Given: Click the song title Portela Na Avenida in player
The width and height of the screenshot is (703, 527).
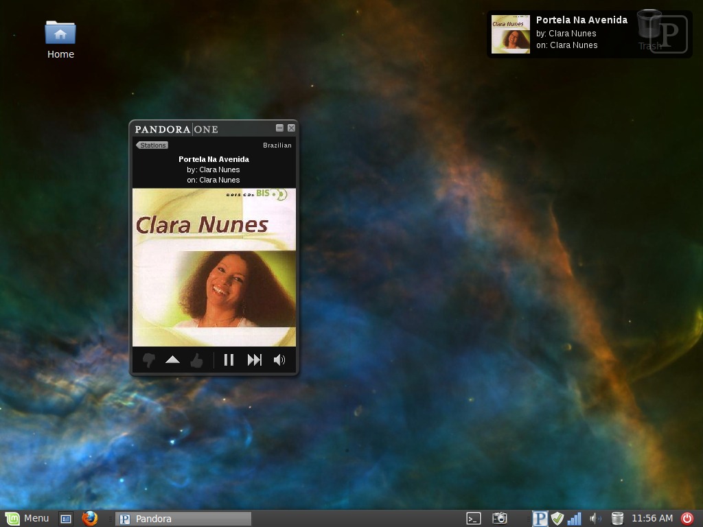Looking at the screenshot, I should tap(214, 159).
